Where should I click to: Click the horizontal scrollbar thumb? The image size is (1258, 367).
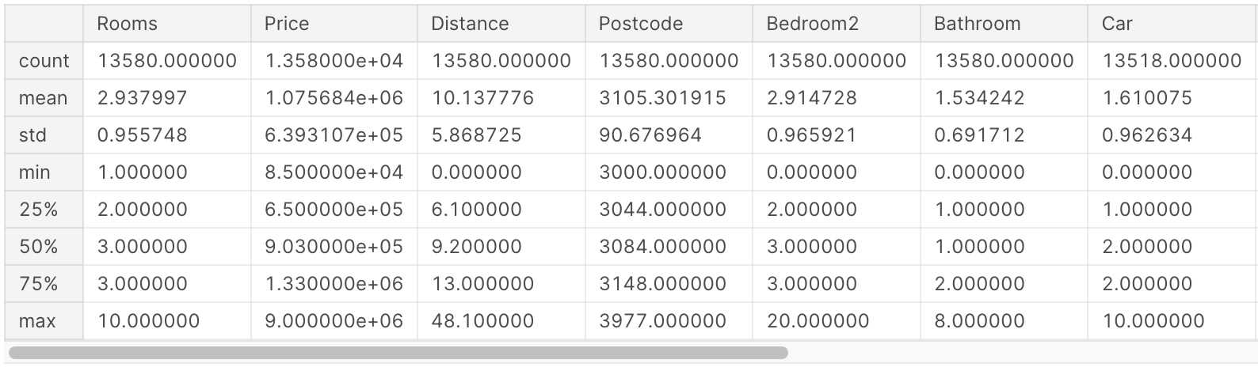point(398,353)
